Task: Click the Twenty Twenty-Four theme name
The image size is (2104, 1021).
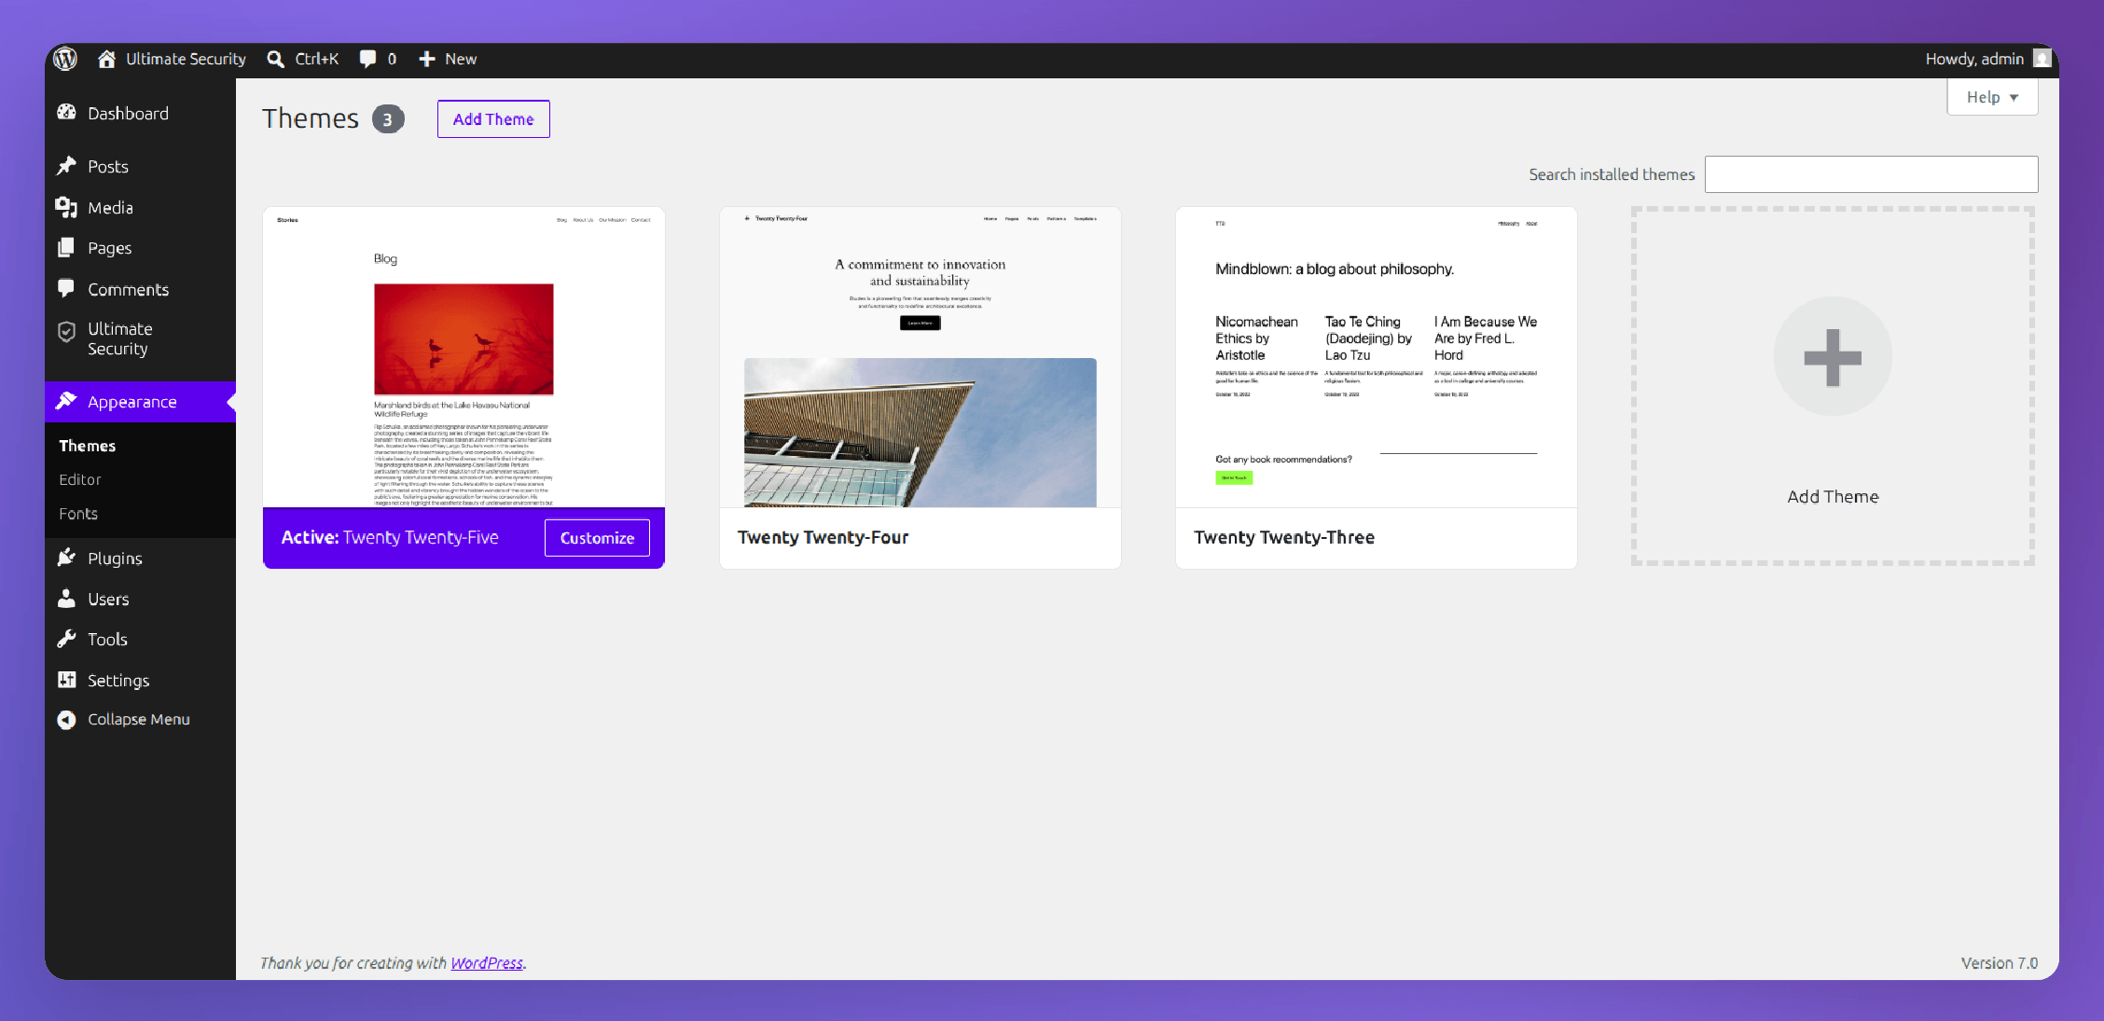Action: [823, 537]
